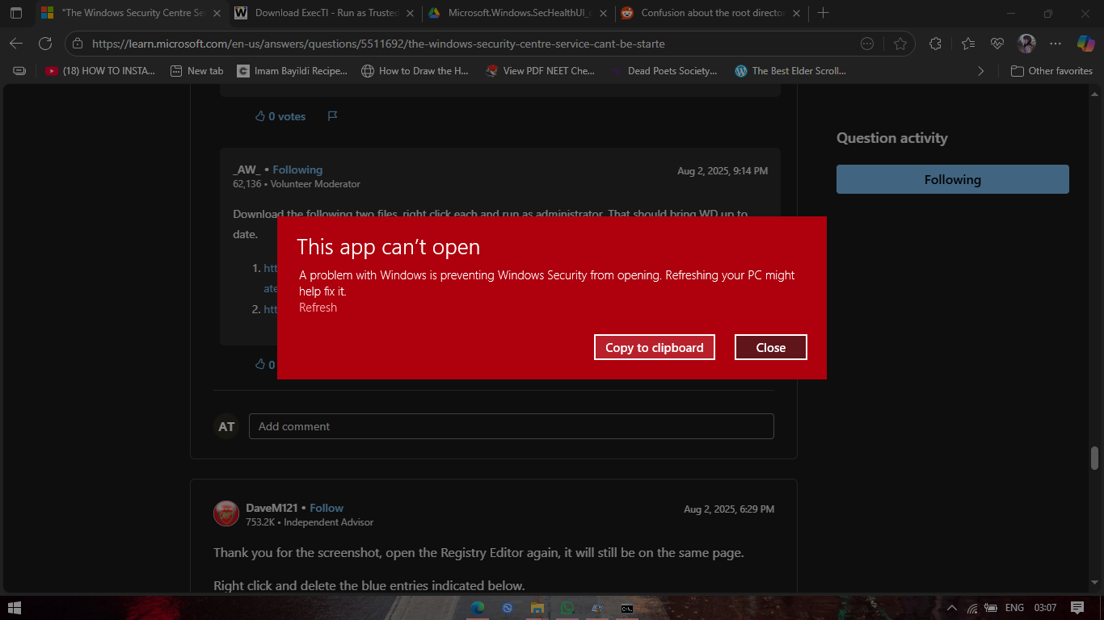Click the Following button under Question activity
The image size is (1104, 620).
pyautogui.click(x=953, y=179)
